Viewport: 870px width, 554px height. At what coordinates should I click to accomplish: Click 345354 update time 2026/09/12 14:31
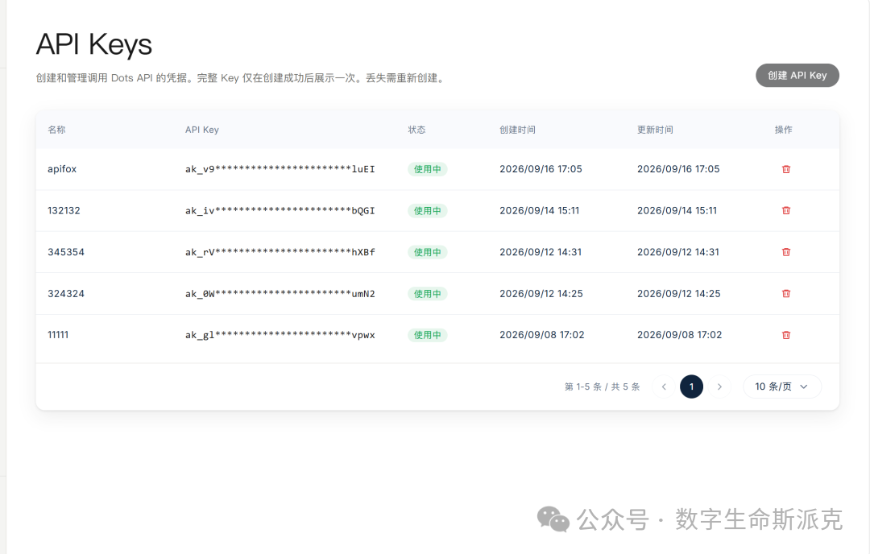pyautogui.click(x=678, y=252)
